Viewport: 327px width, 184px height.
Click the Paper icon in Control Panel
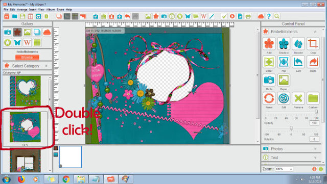click(284, 80)
